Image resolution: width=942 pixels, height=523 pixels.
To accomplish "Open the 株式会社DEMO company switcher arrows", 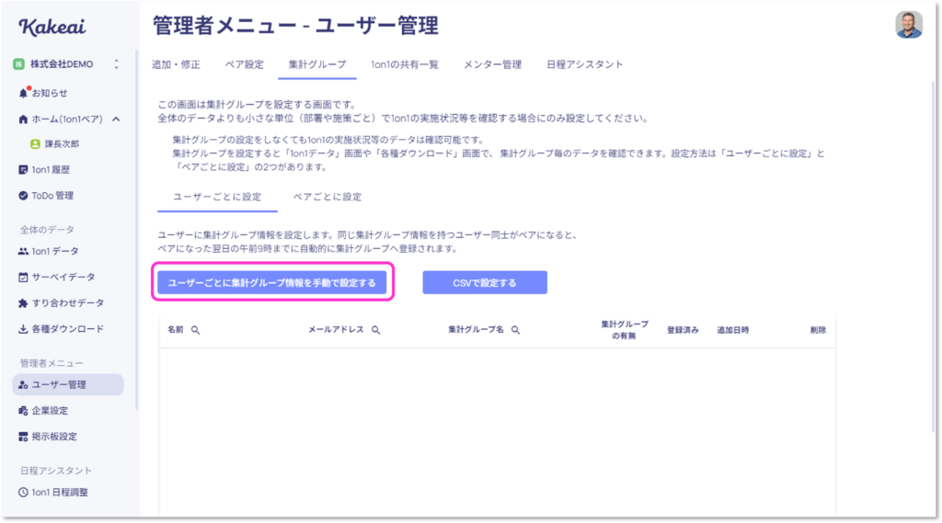I will pyautogui.click(x=117, y=63).
